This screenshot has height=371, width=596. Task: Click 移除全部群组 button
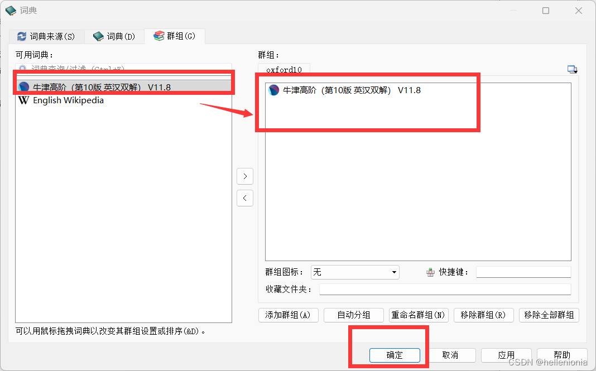coord(549,315)
